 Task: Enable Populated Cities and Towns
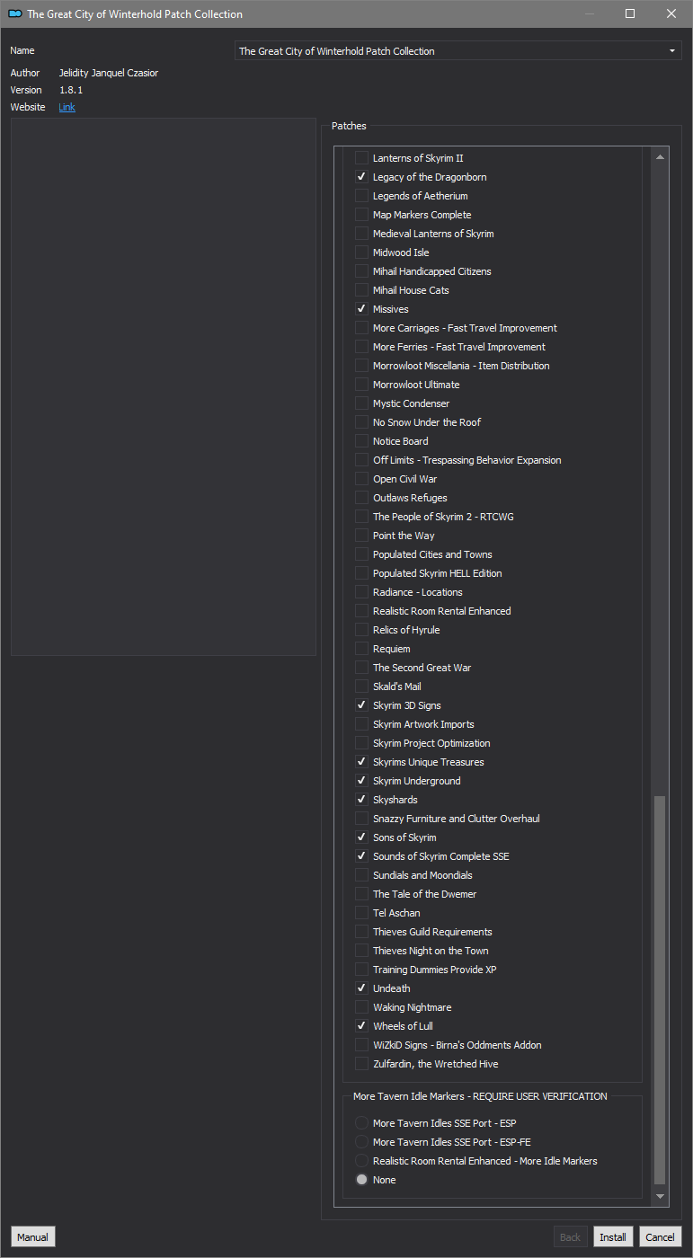pos(361,554)
